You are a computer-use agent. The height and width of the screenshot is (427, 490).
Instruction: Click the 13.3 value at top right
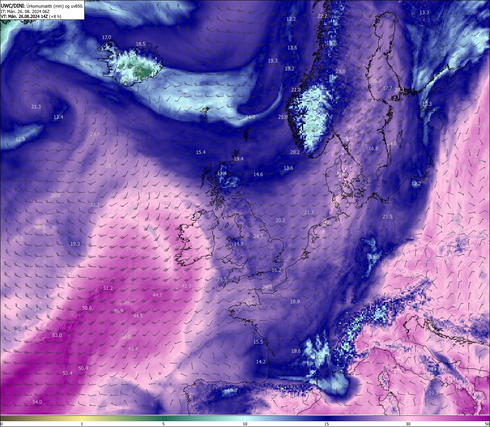(424, 12)
